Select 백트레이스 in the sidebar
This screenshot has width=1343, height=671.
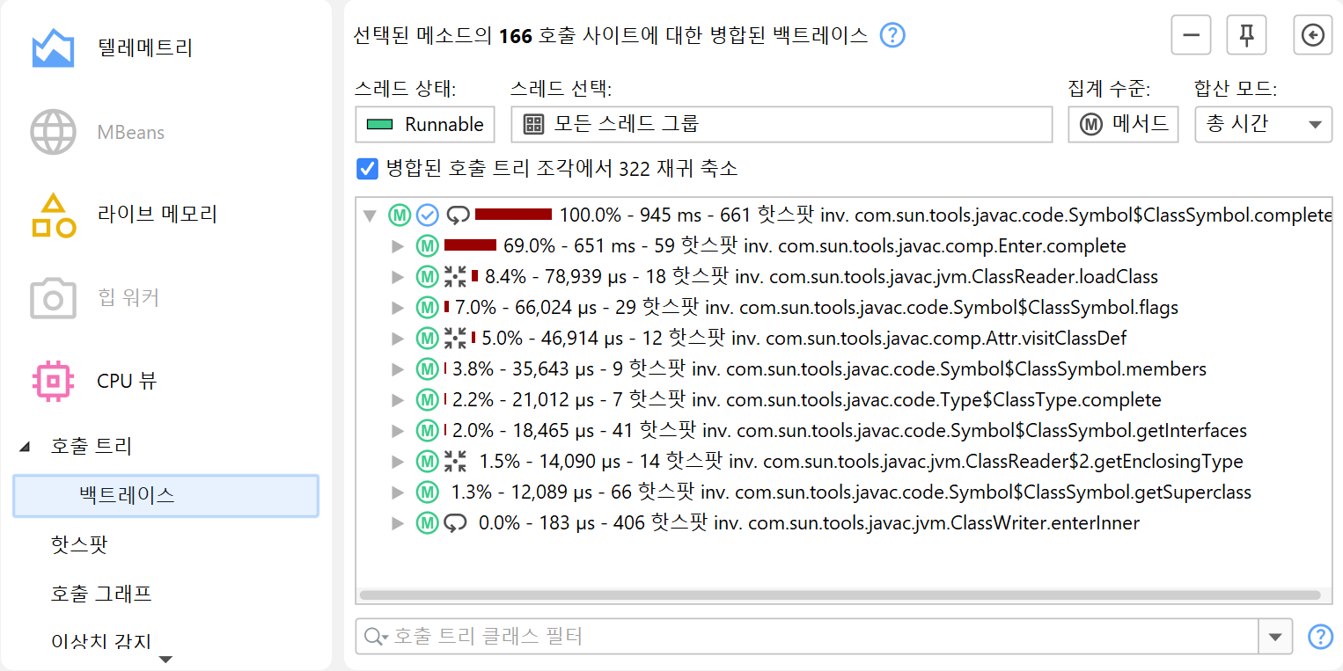165,495
